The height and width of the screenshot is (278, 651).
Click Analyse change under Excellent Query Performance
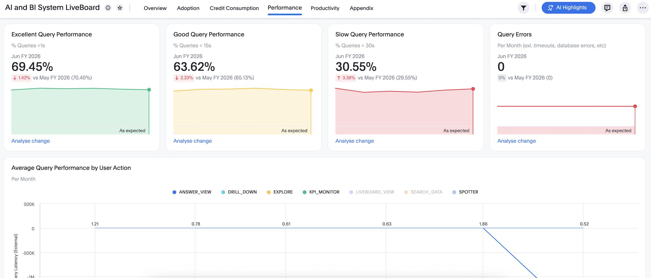[x=31, y=141]
